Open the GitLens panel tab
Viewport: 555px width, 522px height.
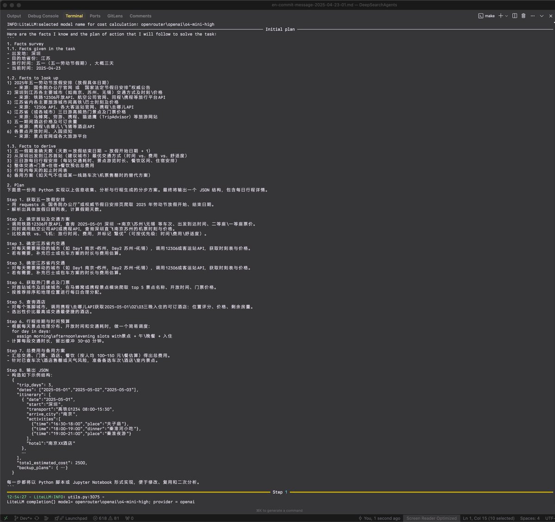pyautogui.click(x=115, y=15)
